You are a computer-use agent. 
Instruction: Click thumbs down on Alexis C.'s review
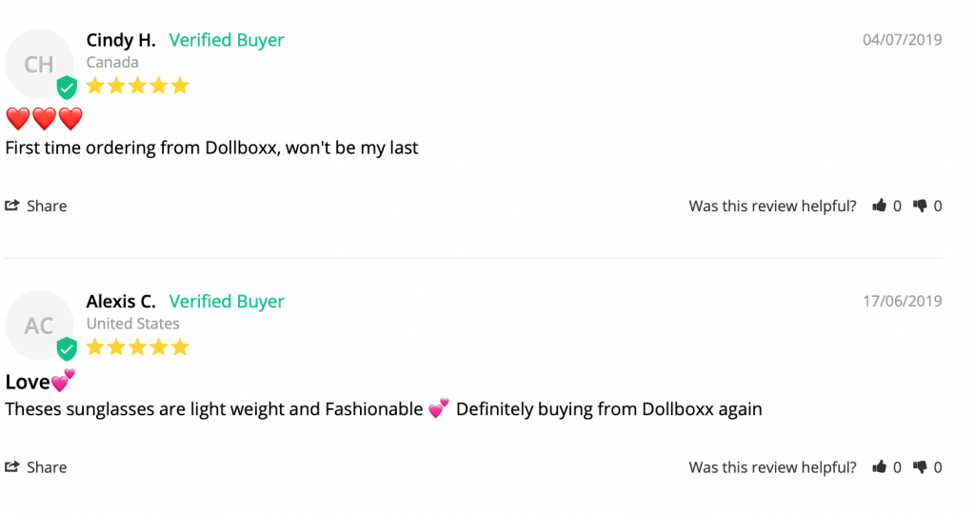[920, 466]
